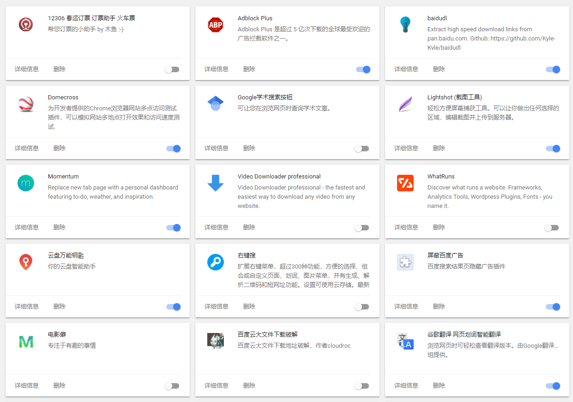Enable the 电影癖 toggle switch
573x402 pixels.
(172, 386)
